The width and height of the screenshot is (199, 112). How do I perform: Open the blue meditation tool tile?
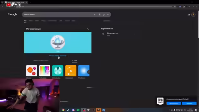[x=84, y=71]
